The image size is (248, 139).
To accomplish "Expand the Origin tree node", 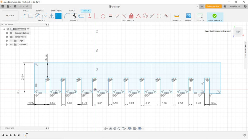I will (7, 41).
